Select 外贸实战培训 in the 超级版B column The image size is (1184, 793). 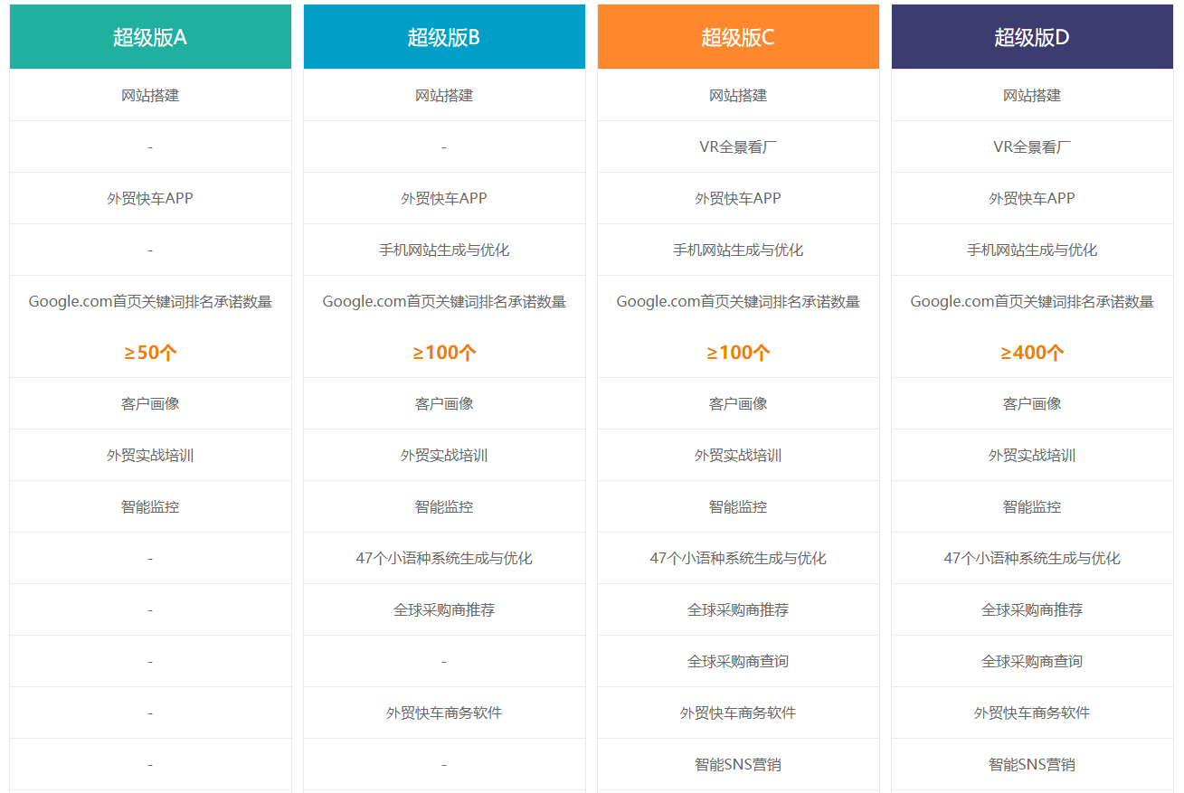click(x=444, y=455)
